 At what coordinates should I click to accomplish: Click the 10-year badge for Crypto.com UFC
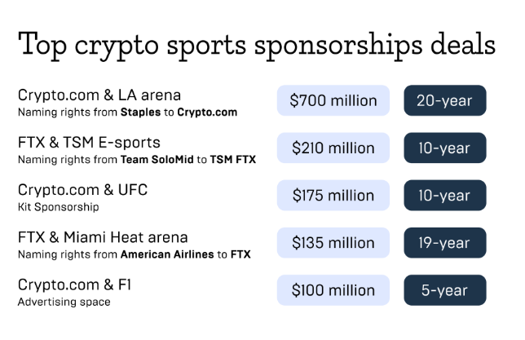pyautogui.click(x=444, y=196)
